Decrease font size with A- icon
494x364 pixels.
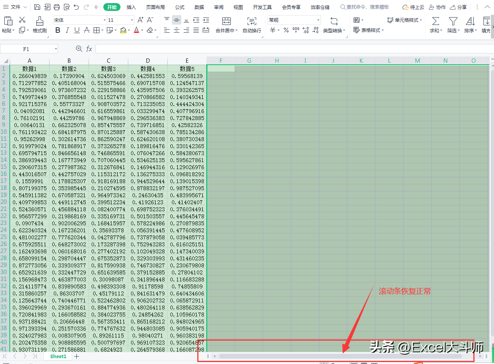tap(151, 20)
